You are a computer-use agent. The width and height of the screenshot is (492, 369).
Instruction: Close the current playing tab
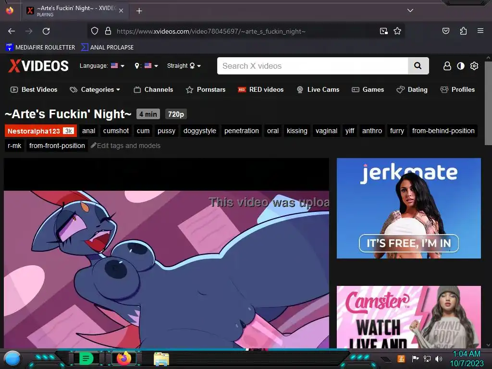[121, 11]
